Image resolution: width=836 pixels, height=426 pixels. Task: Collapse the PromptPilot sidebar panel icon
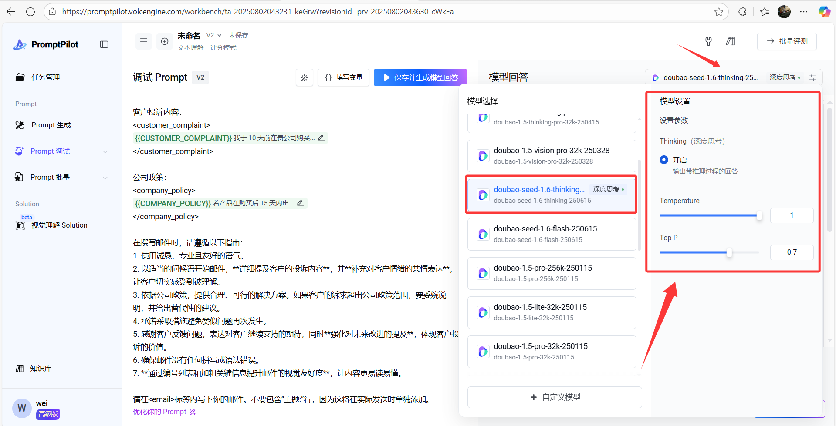click(104, 44)
